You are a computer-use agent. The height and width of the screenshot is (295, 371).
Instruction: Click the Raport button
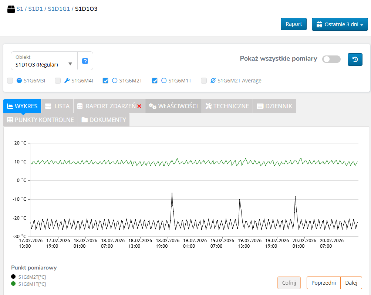pos(293,24)
